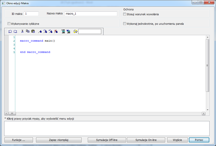Image resolution: width=216 pixels, height=146 pixels.
Task: Open Pomoc help button
Action: tap(199, 140)
